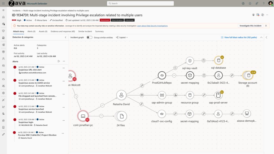Select the Storage account (8) node
This screenshot has height=154, width=274.
point(248,75)
